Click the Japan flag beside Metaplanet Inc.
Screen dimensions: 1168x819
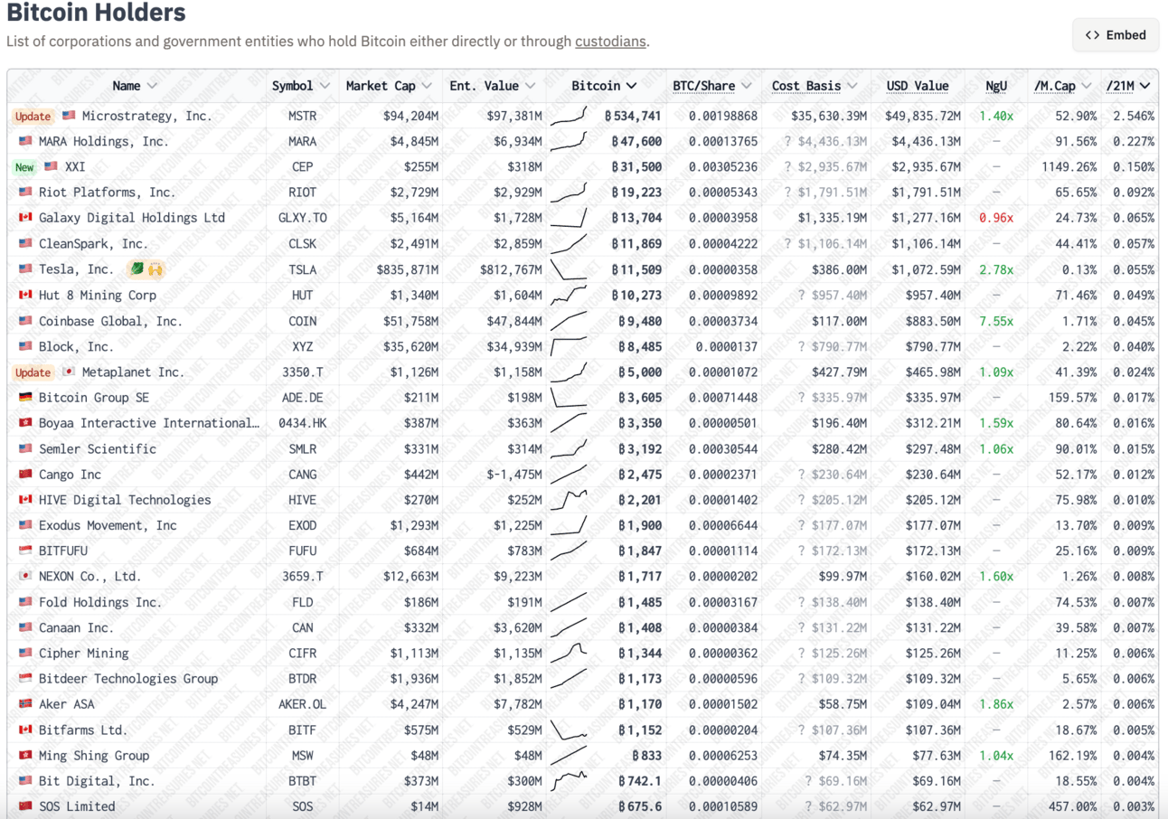[69, 372]
